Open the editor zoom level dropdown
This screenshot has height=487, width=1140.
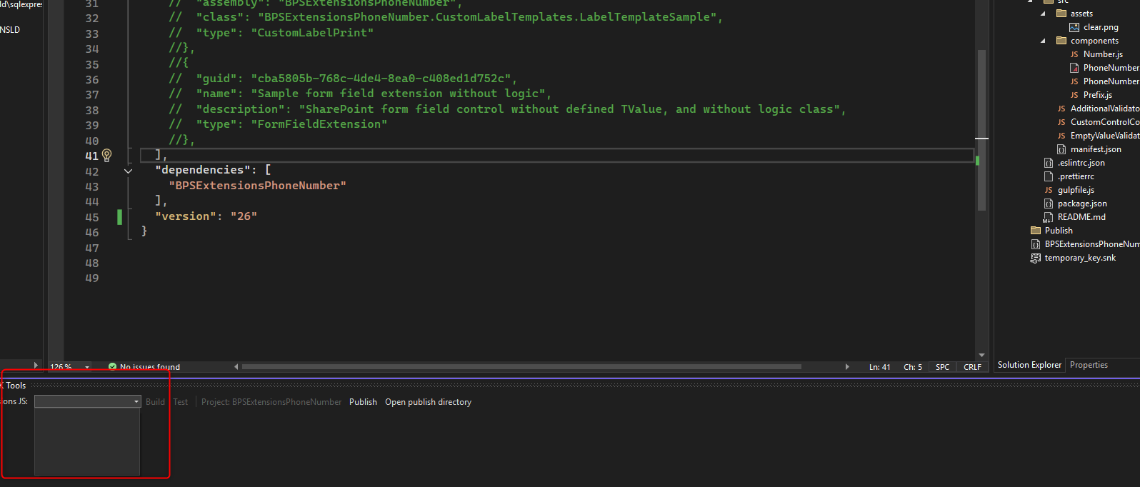click(87, 367)
